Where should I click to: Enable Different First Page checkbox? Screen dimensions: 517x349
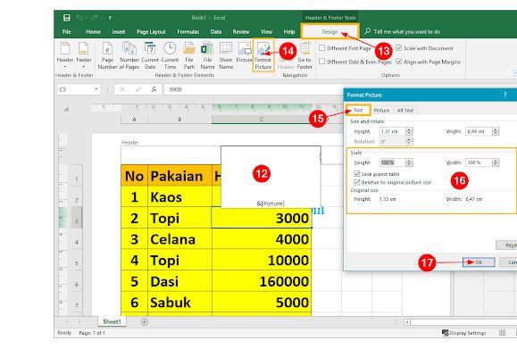[x=322, y=48]
